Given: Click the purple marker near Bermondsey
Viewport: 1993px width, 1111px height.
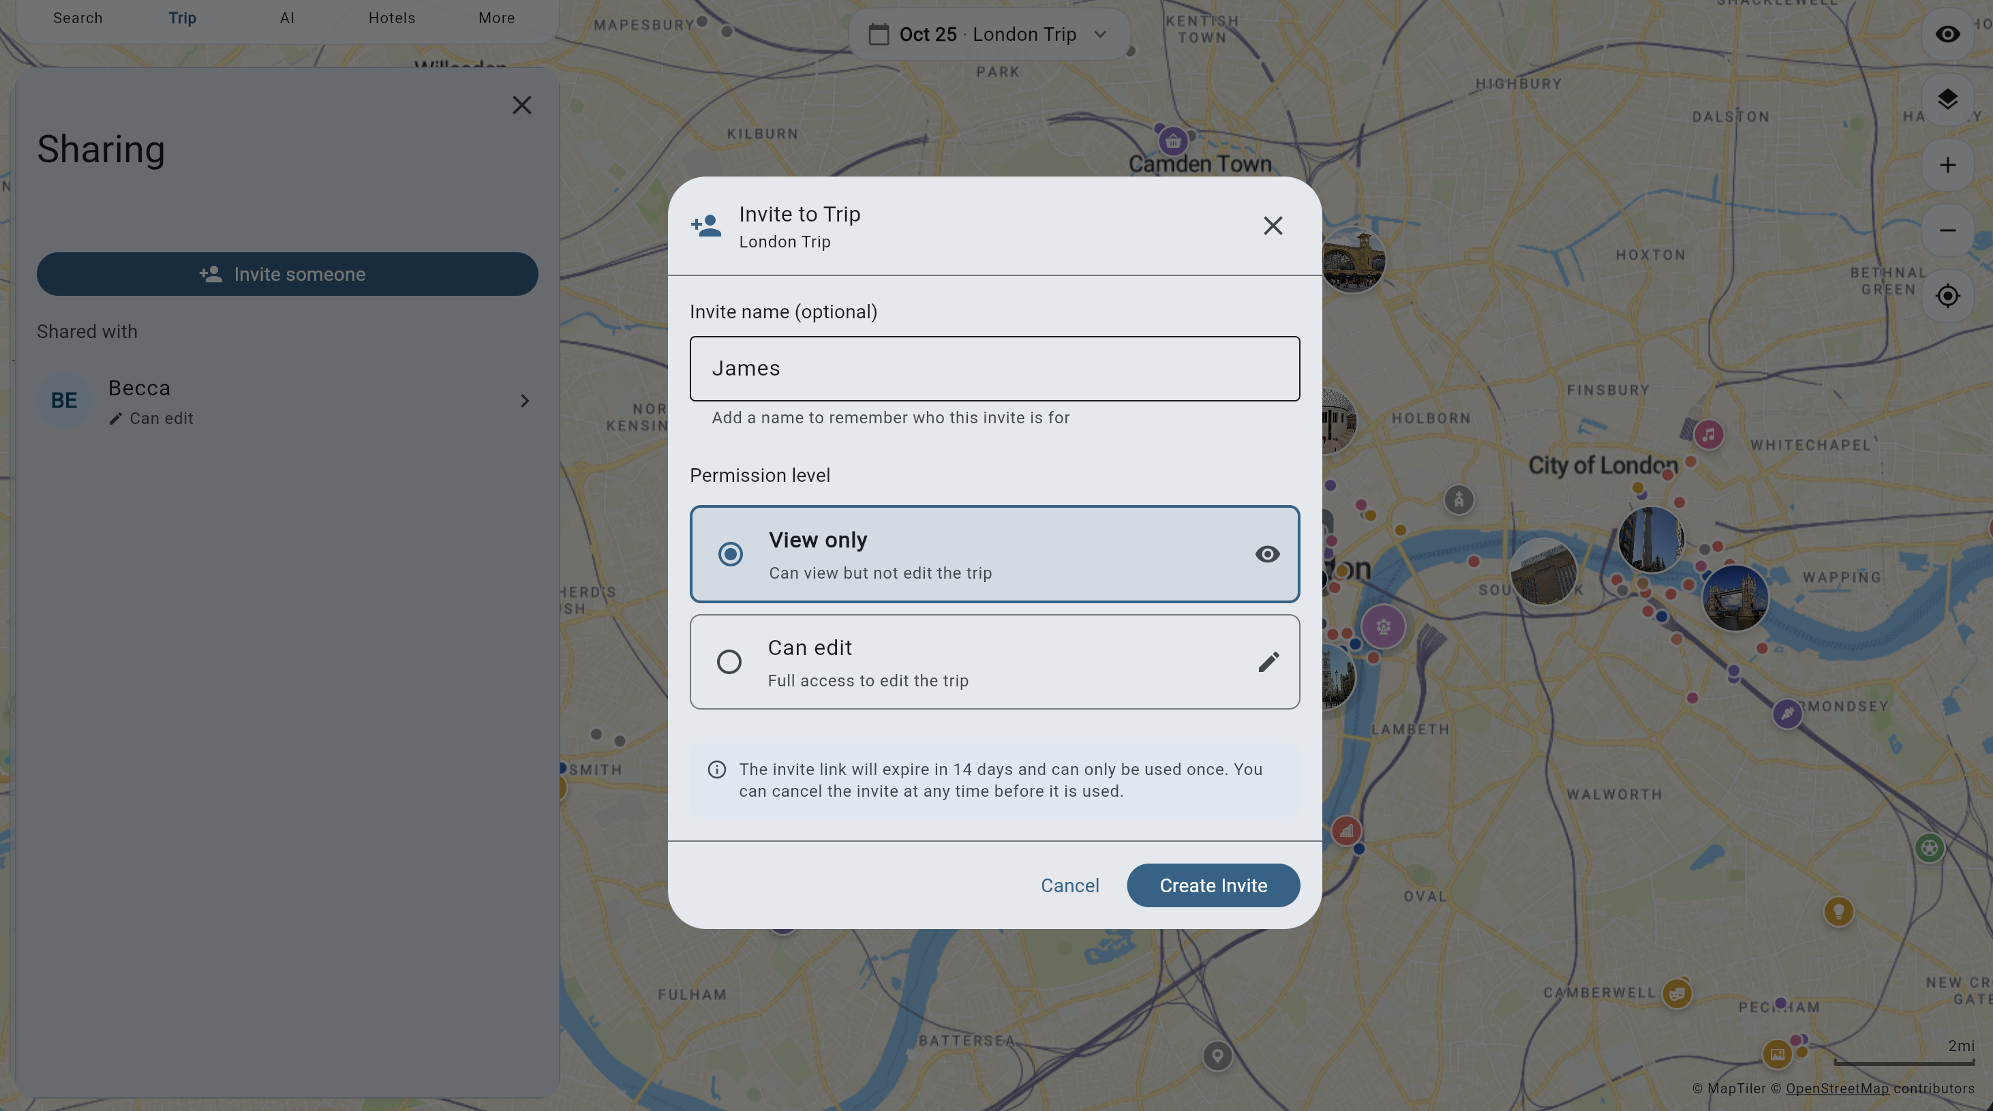Looking at the screenshot, I should click(1786, 714).
